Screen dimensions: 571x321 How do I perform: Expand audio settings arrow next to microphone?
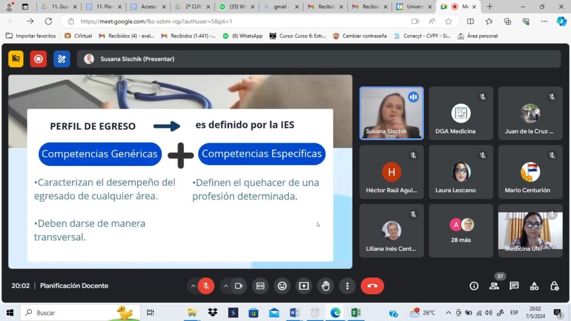pyautogui.click(x=193, y=286)
